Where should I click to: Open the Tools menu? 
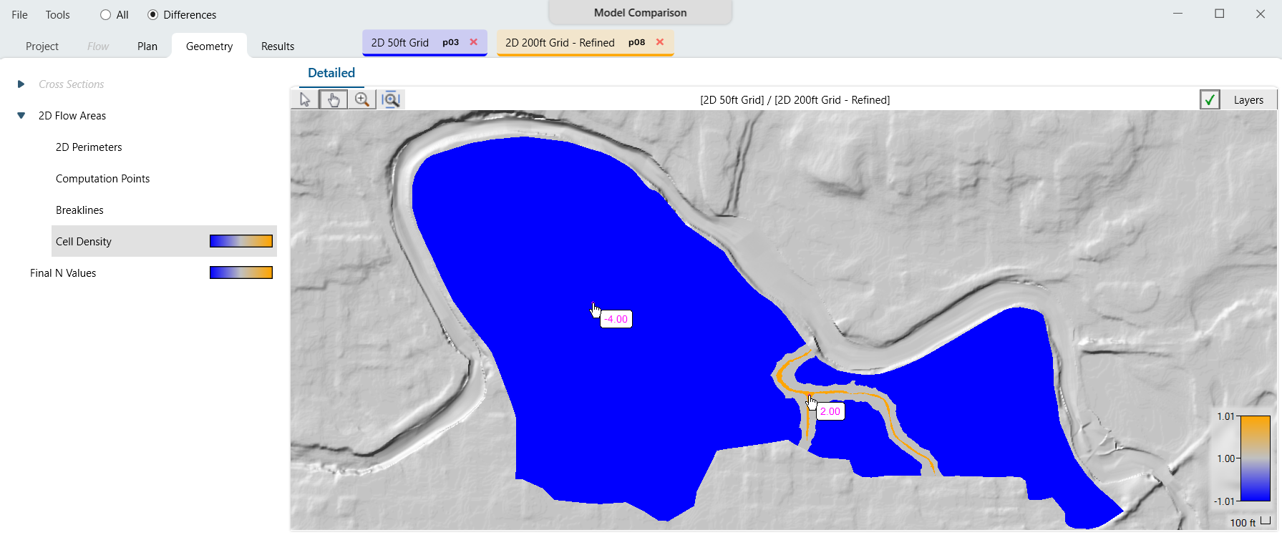57,15
